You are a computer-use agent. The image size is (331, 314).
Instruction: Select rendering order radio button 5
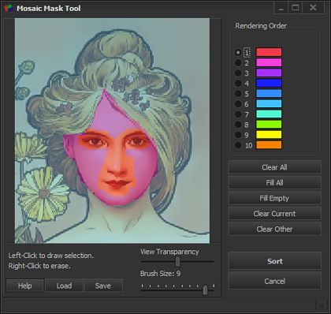tap(238, 94)
